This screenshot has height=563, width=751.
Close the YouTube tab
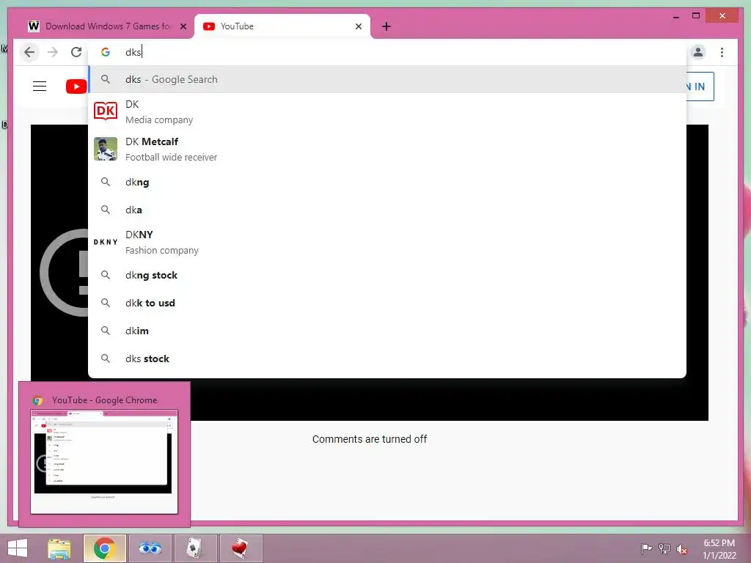(x=358, y=26)
